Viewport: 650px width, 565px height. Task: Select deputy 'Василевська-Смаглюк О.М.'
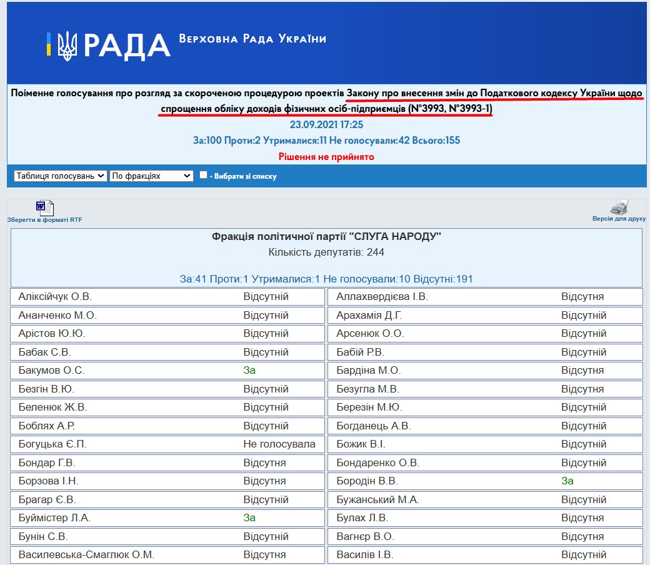pyautogui.click(x=86, y=555)
